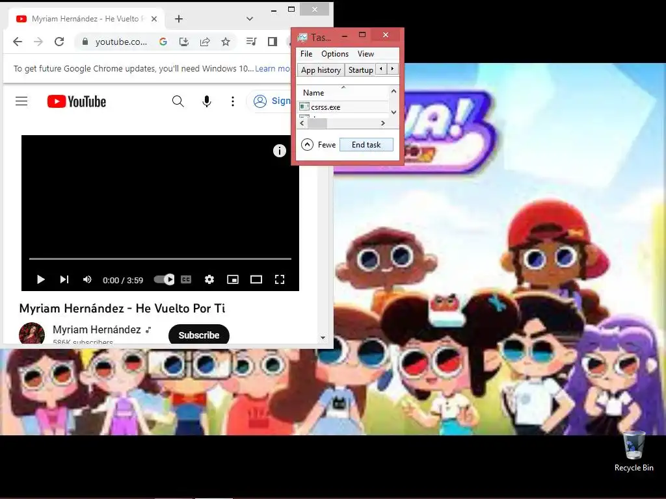Open Myriam Hernández channel avatar
This screenshot has height=499, width=666.
tap(32, 333)
